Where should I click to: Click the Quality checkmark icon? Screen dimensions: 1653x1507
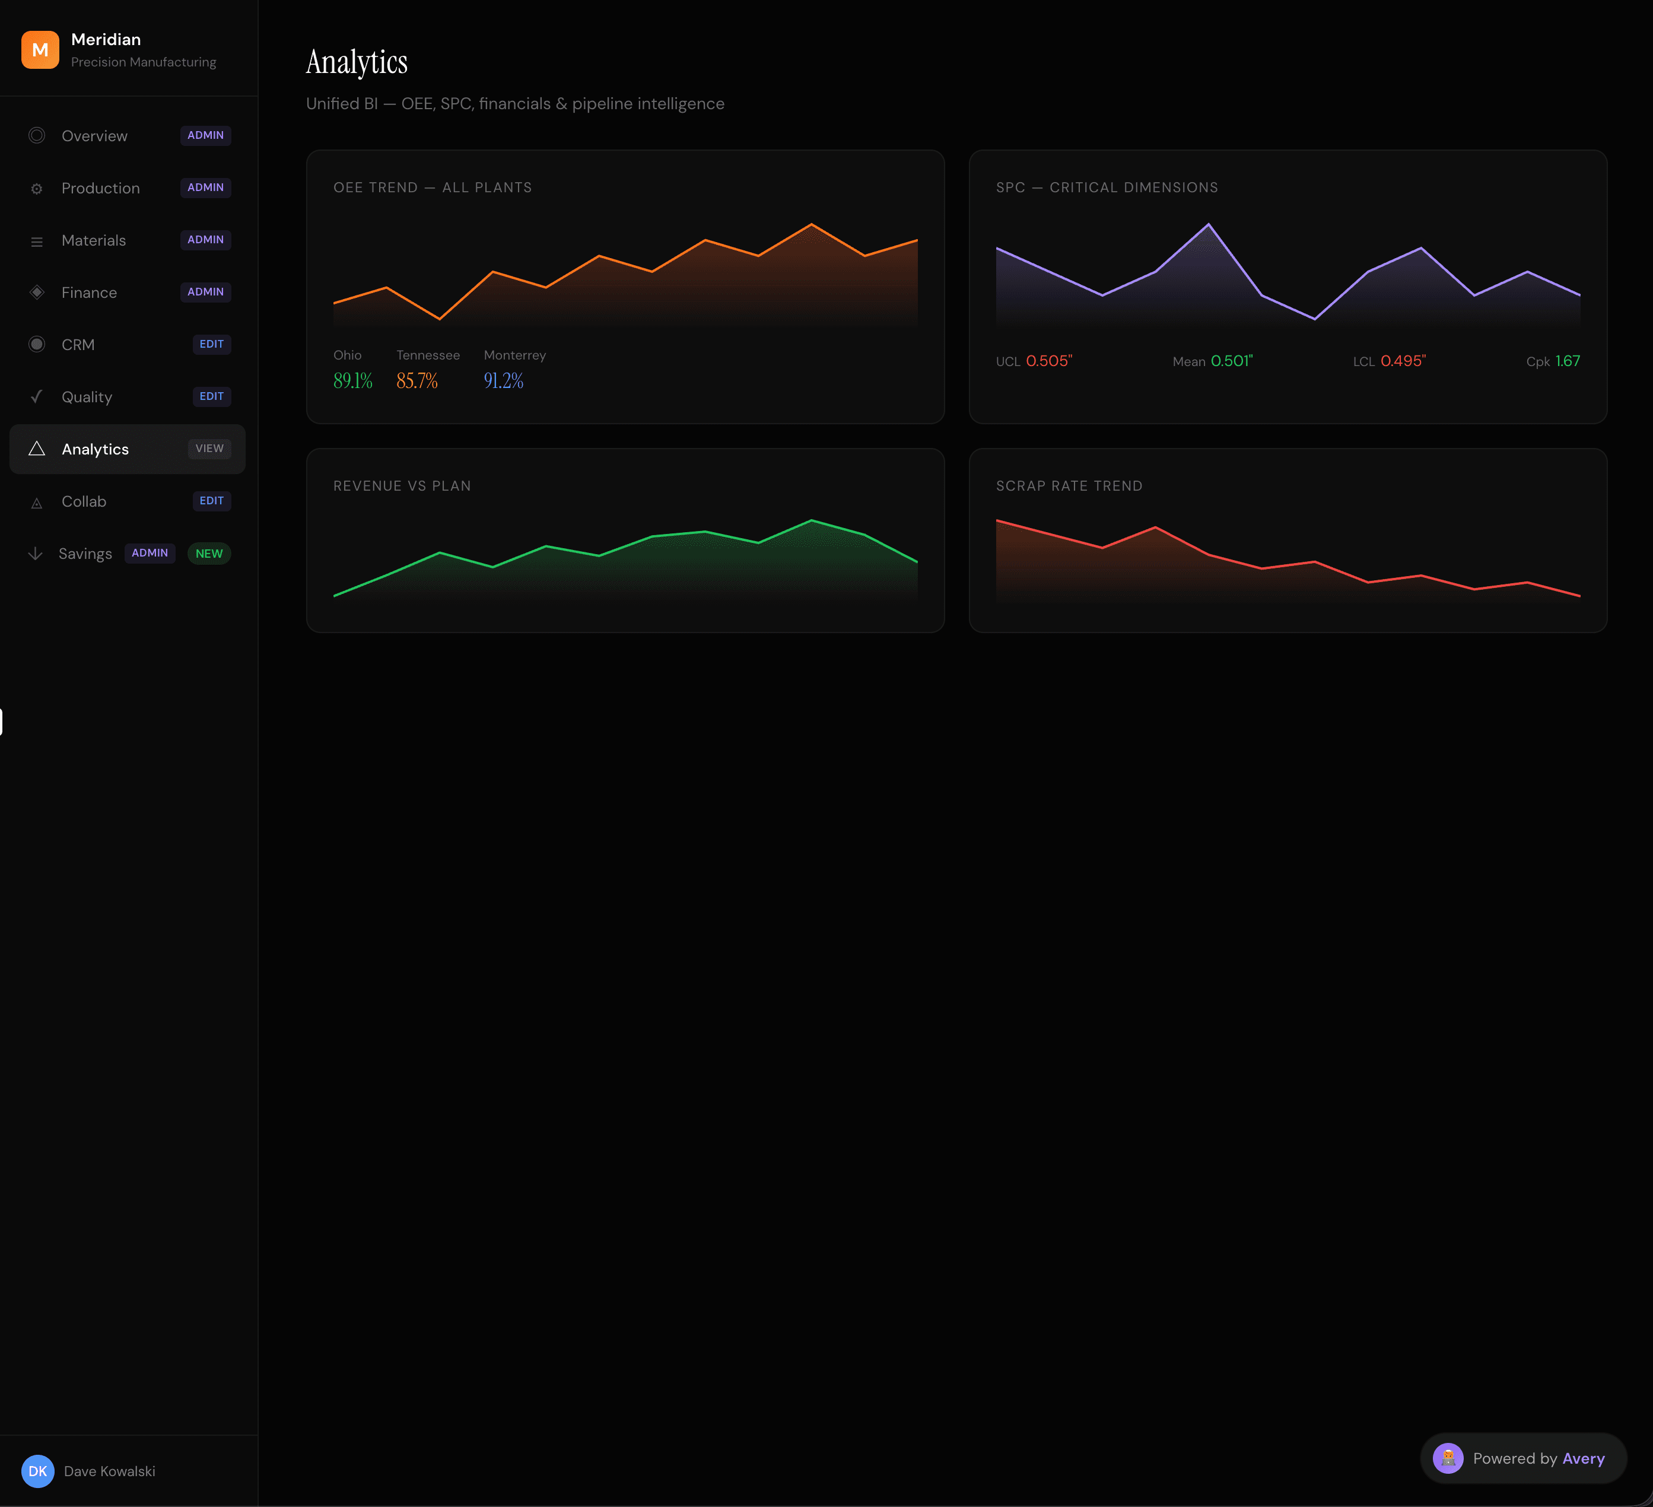click(36, 396)
